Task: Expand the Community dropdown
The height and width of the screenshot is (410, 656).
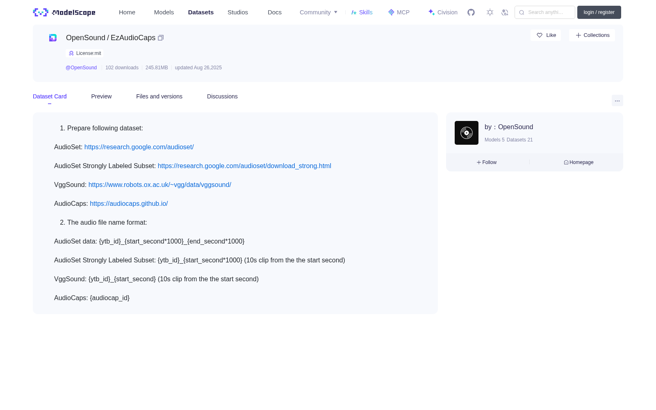Action: click(x=319, y=12)
